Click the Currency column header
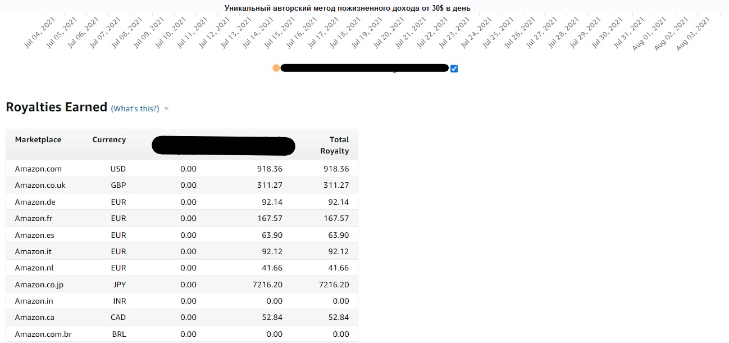 [109, 139]
